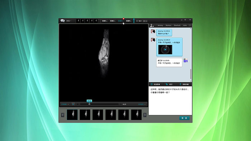Open the first mini thumbnail in title bar
The height and width of the screenshot is (141, 251).
[78, 21]
